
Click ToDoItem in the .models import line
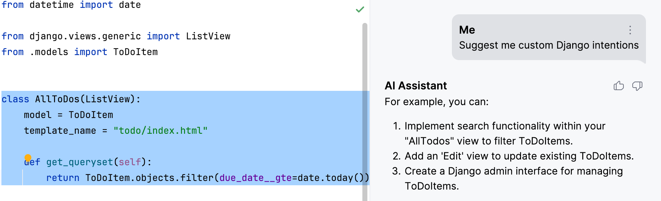click(x=135, y=52)
